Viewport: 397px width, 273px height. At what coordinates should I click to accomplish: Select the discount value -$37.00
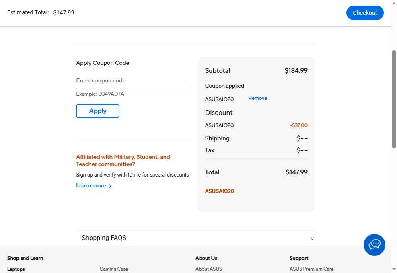point(299,125)
